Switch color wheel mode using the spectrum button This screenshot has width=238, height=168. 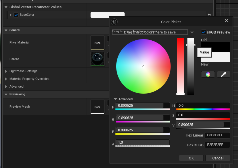(208, 74)
